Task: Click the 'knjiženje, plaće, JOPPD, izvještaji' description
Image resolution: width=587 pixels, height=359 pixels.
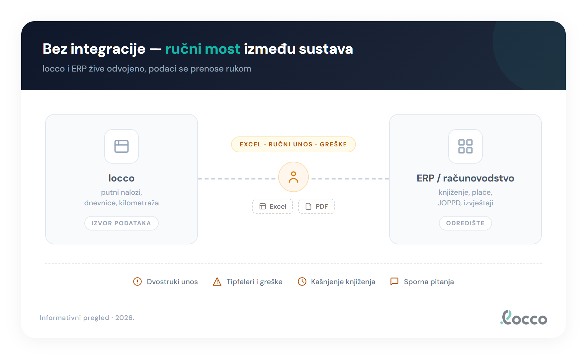Action: pos(465,198)
